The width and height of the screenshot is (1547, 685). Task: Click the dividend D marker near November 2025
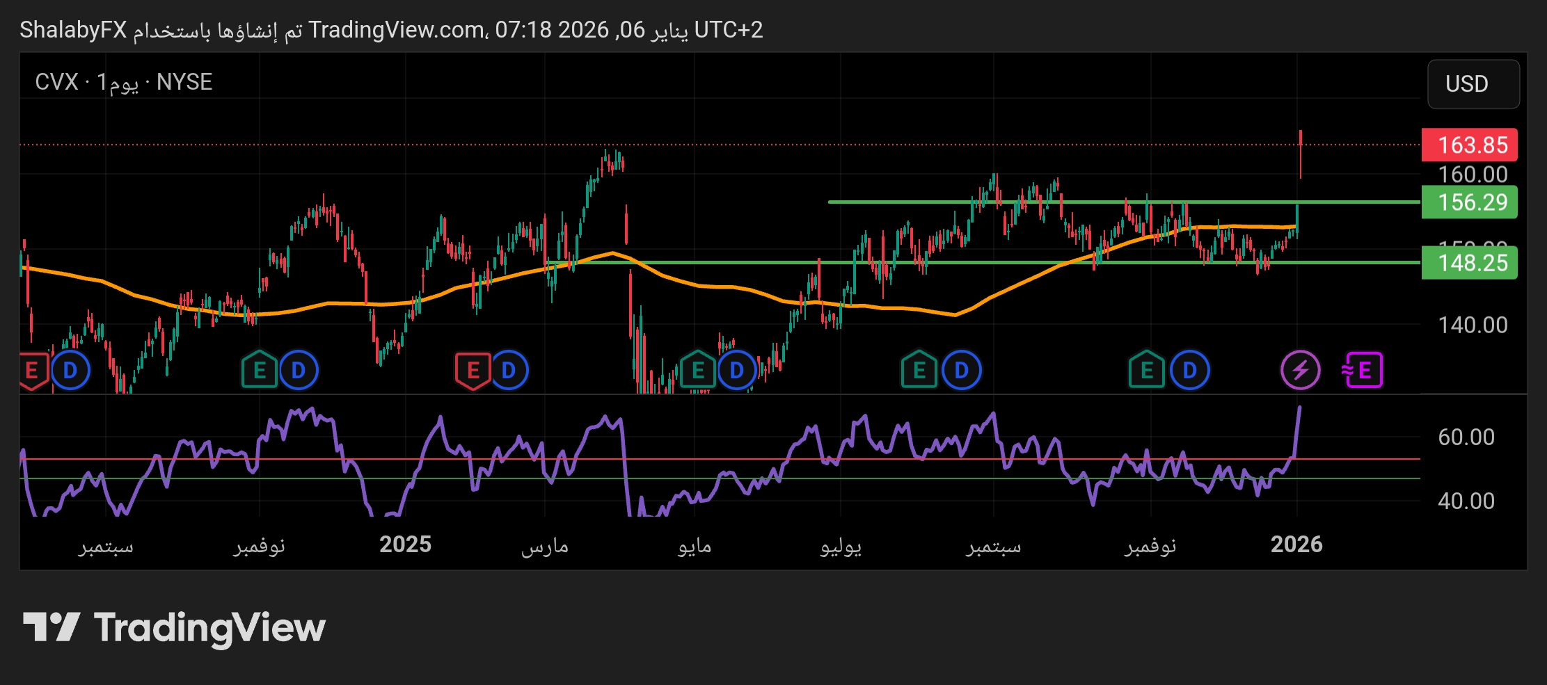point(1189,370)
